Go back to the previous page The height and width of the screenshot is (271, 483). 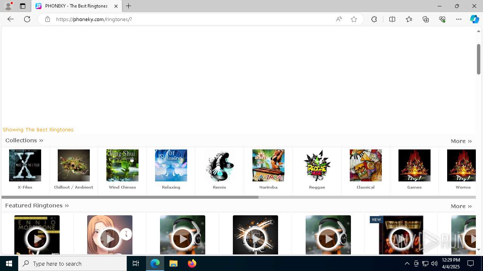[x=11, y=19]
